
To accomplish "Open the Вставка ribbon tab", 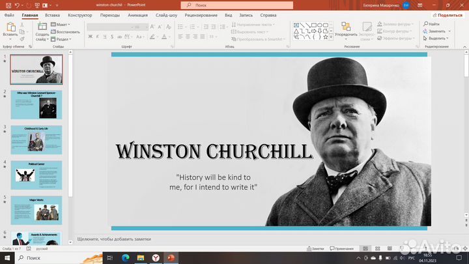I will [53, 14].
